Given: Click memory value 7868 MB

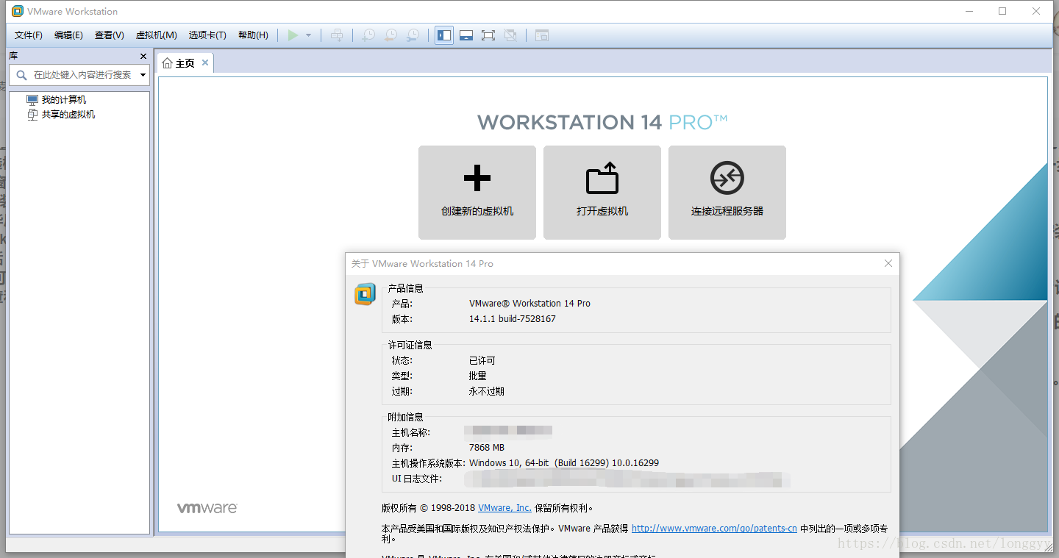Looking at the screenshot, I should click(487, 447).
